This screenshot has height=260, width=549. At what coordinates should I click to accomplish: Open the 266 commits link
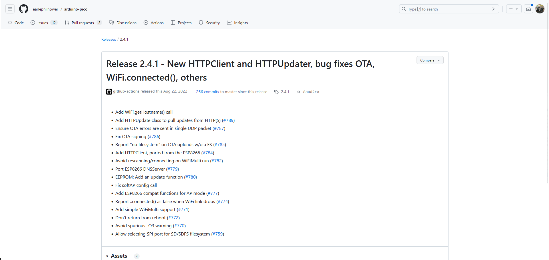tap(208, 92)
